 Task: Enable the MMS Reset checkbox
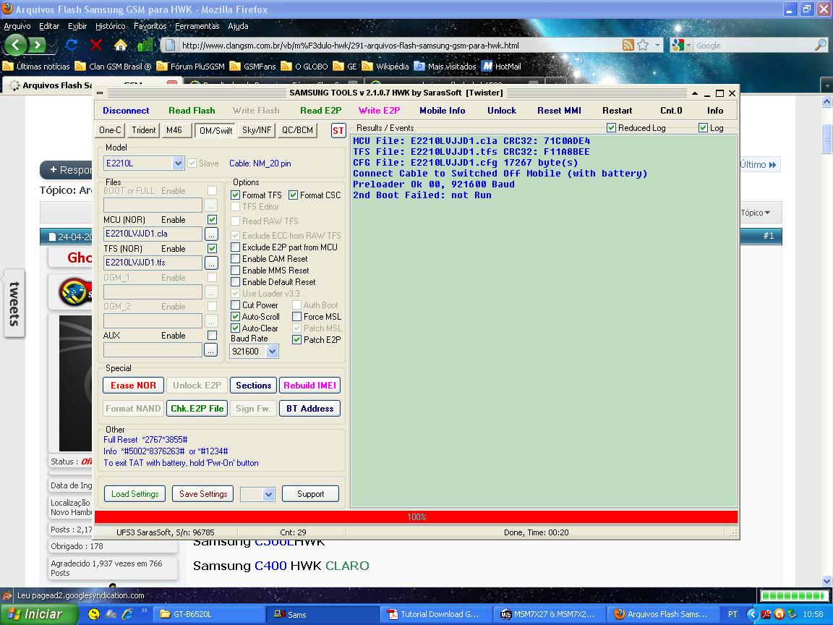(235, 271)
